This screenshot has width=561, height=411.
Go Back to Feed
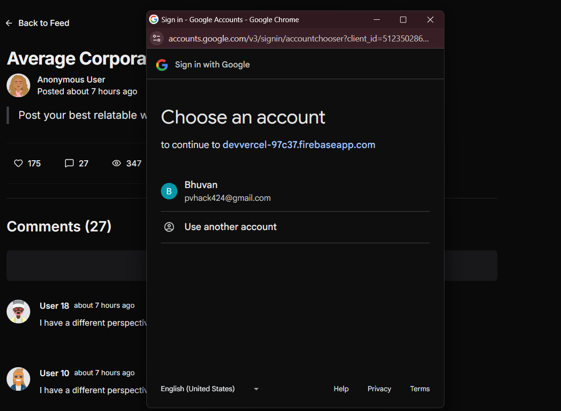click(x=38, y=23)
